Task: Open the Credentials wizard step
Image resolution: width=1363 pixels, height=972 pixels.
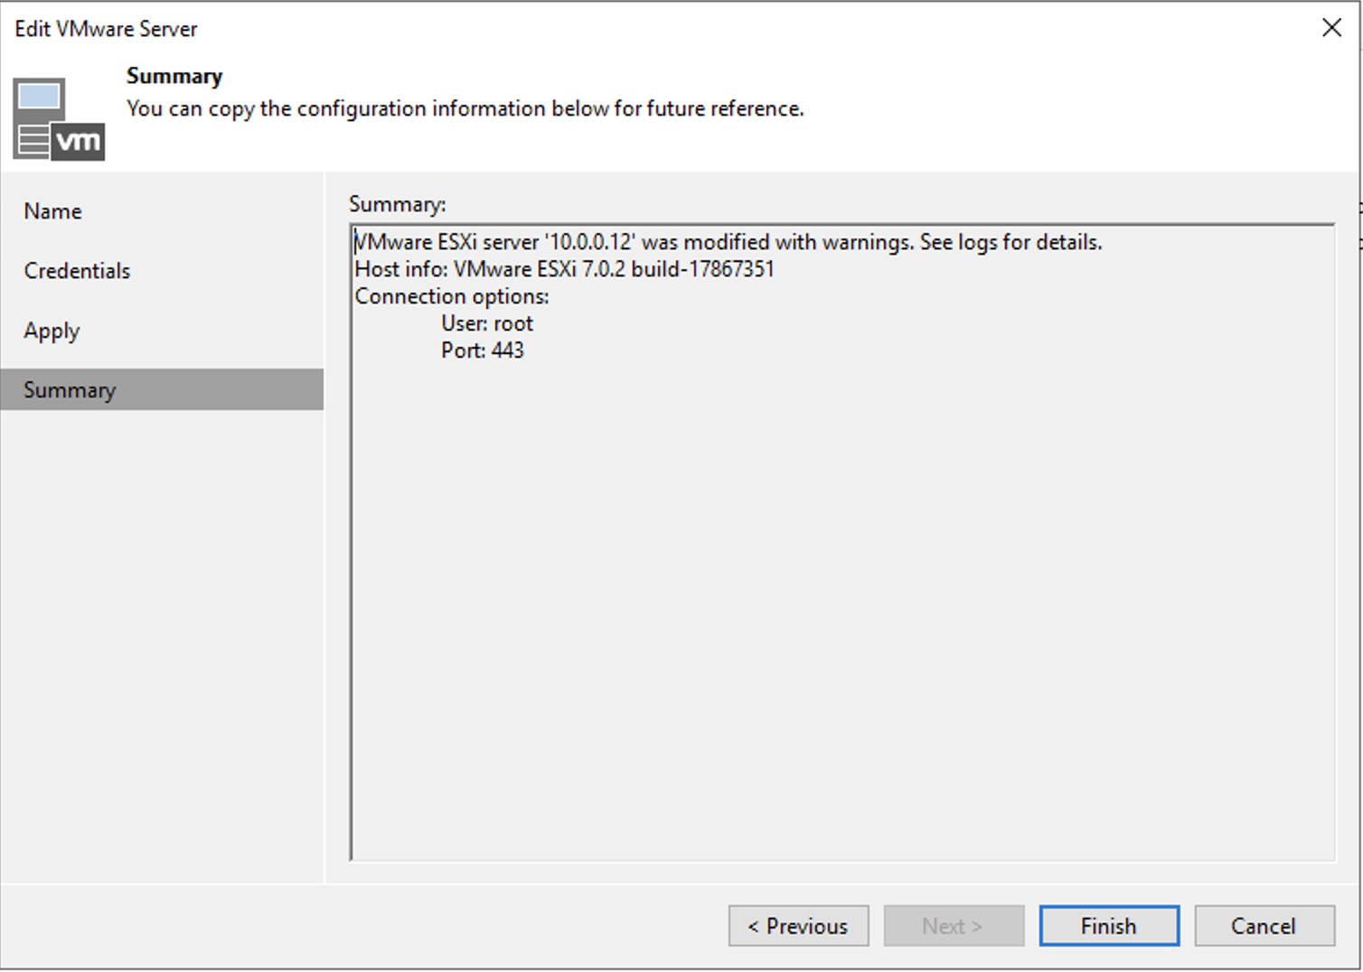Action: 162,271
